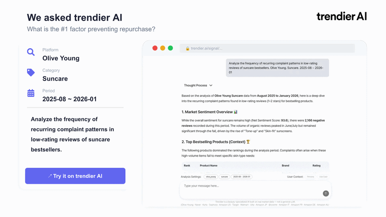Open the 2025-08 ~ 2026-01 period chip
This screenshot has height=217, width=386.
tap(242, 177)
